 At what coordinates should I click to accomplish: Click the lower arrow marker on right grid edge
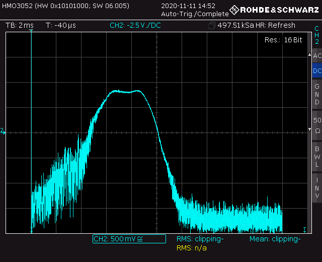[x=309, y=130]
